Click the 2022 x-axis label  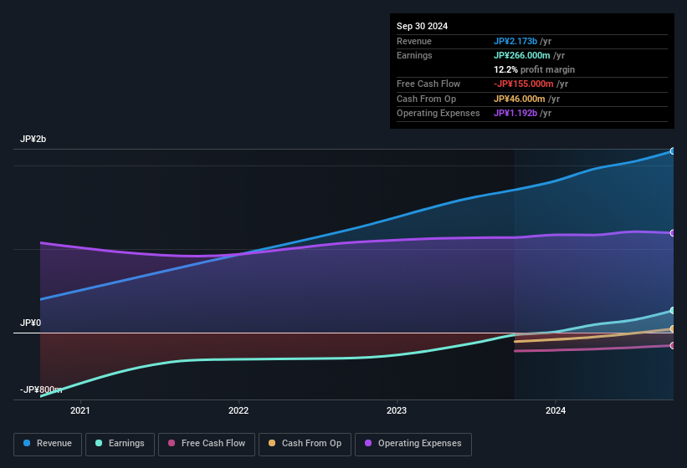238,410
